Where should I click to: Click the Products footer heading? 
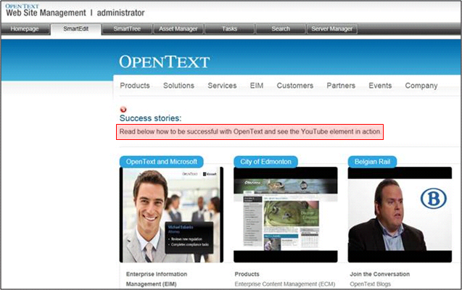click(247, 274)
